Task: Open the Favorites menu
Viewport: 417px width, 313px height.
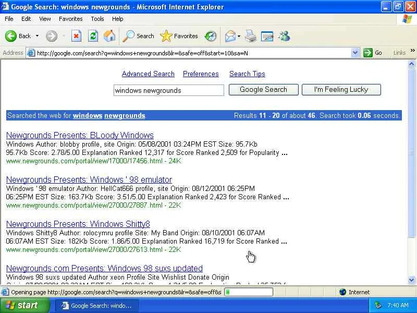Action: click(x=71, y=19)
